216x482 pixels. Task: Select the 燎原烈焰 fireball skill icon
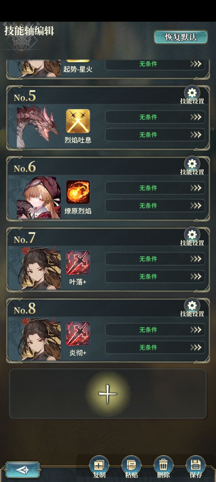pos(78,192)
